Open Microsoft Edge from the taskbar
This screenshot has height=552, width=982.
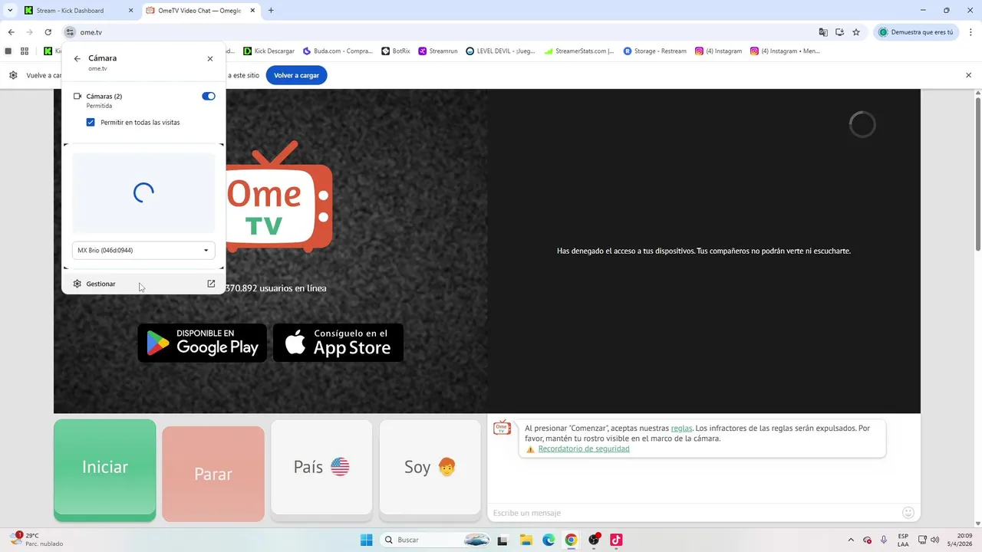click(x=549, y=540)
